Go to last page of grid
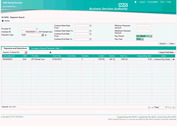 [x=174, y=107]
